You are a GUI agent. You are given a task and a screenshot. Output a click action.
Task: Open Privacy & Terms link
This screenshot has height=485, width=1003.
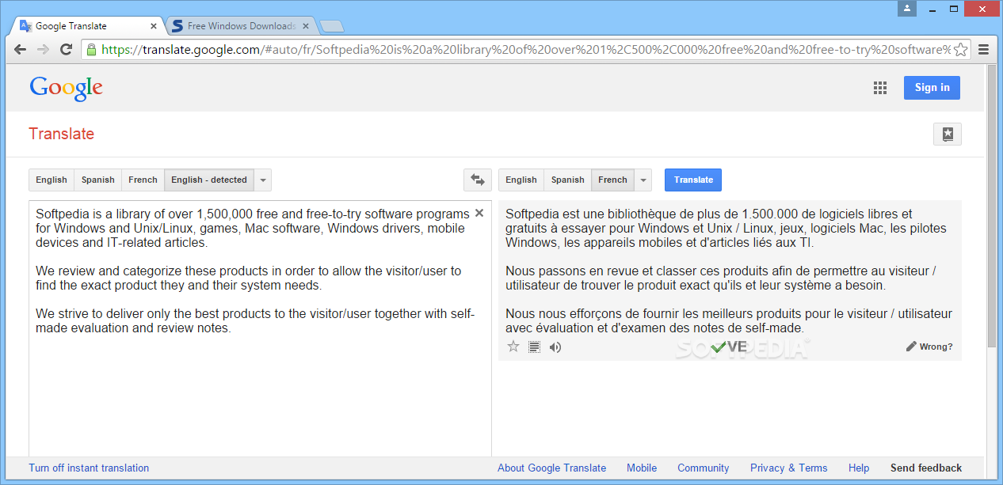[x=788, y=468]
